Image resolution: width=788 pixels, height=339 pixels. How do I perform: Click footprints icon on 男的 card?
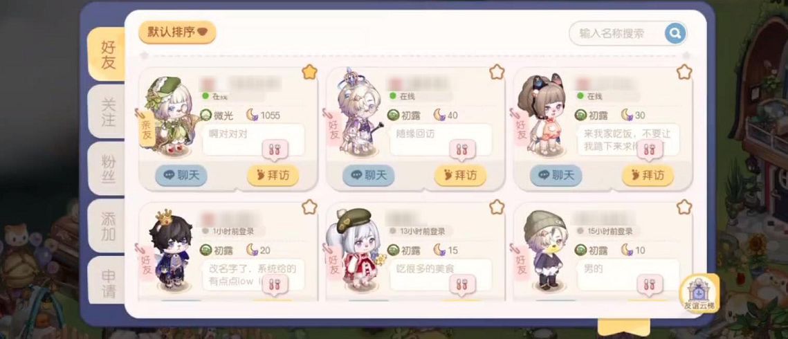[650, 283]
